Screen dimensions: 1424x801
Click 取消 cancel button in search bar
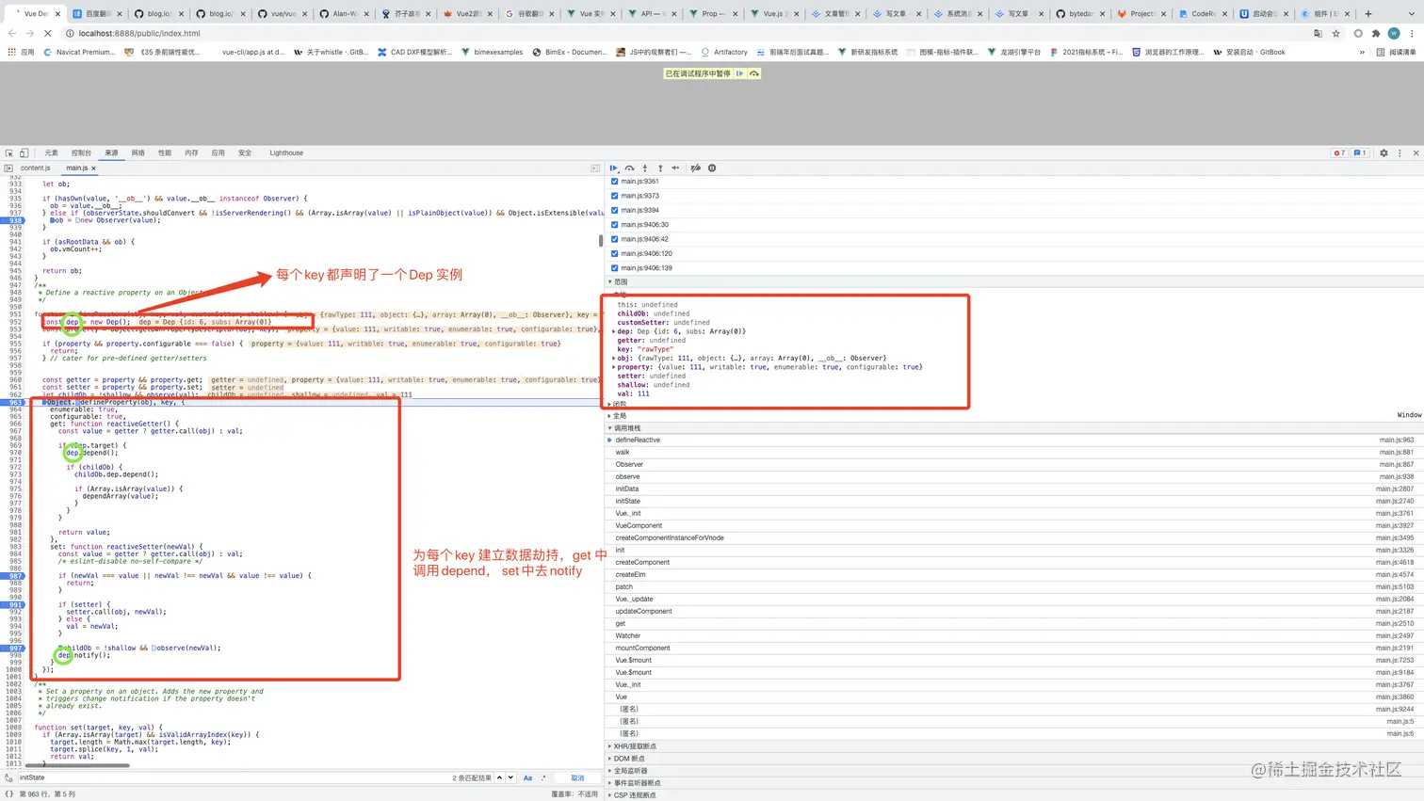point(577,777)
